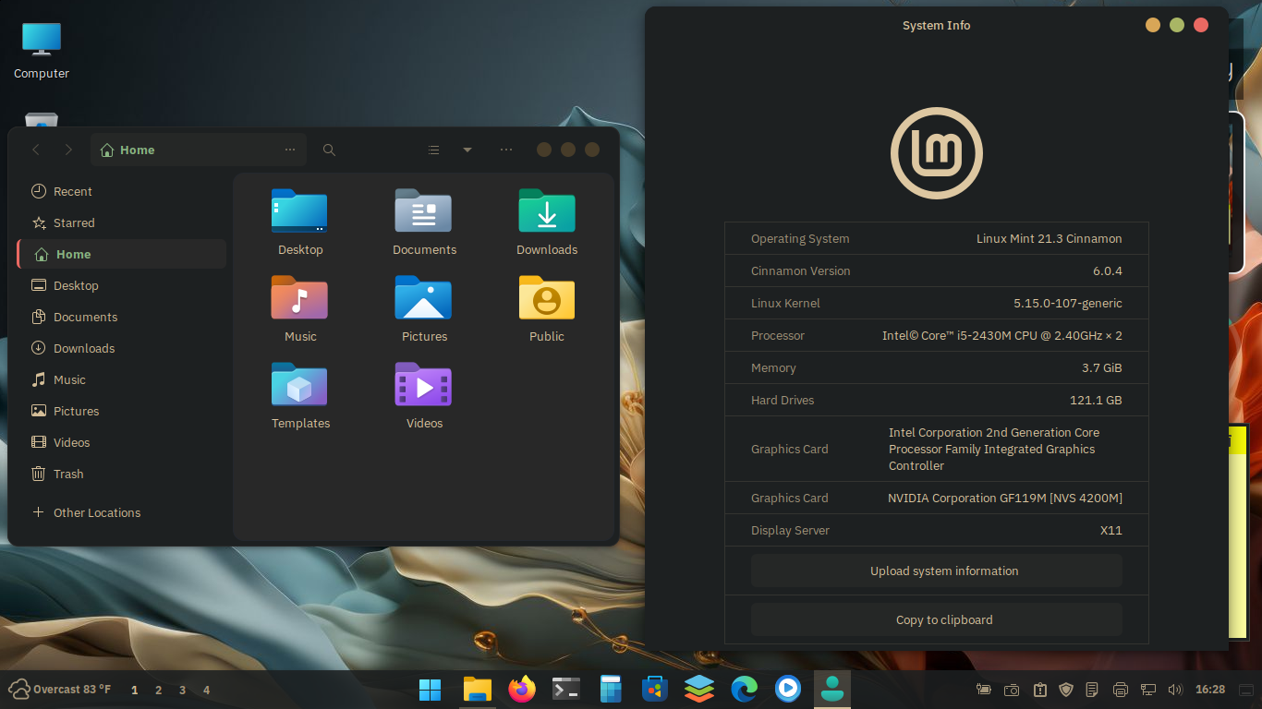Go back in file manager
Screen dimensions: 1262x709
click(x=36, y=150)
